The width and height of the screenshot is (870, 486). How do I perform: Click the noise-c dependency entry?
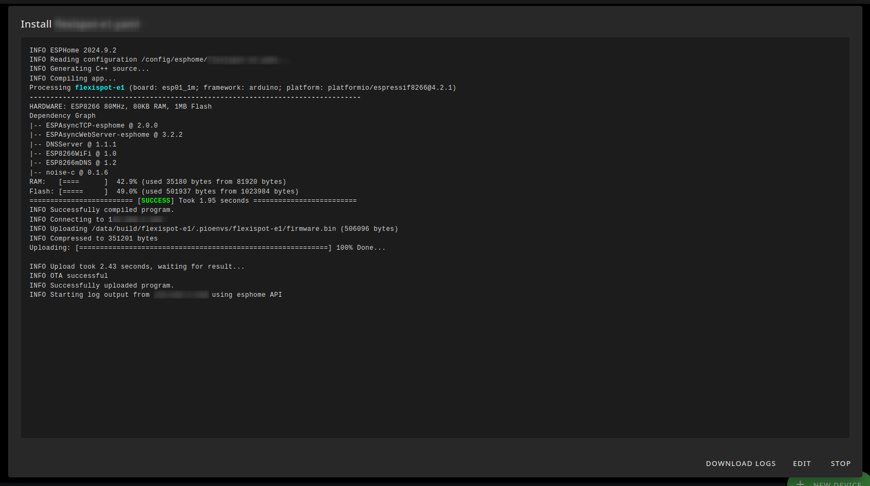click(69, 172)
